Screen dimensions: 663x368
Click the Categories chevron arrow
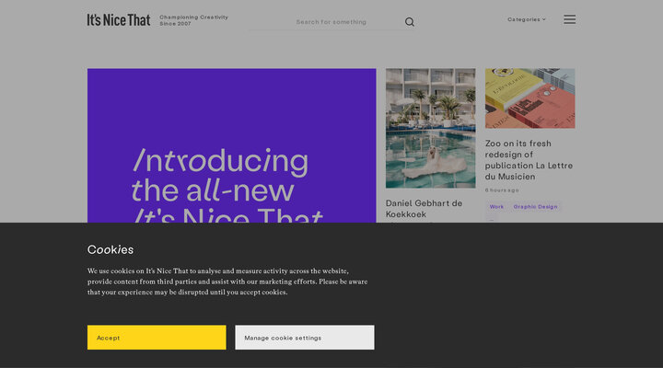coord(544,19)
